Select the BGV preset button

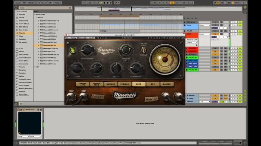(153, 84)
